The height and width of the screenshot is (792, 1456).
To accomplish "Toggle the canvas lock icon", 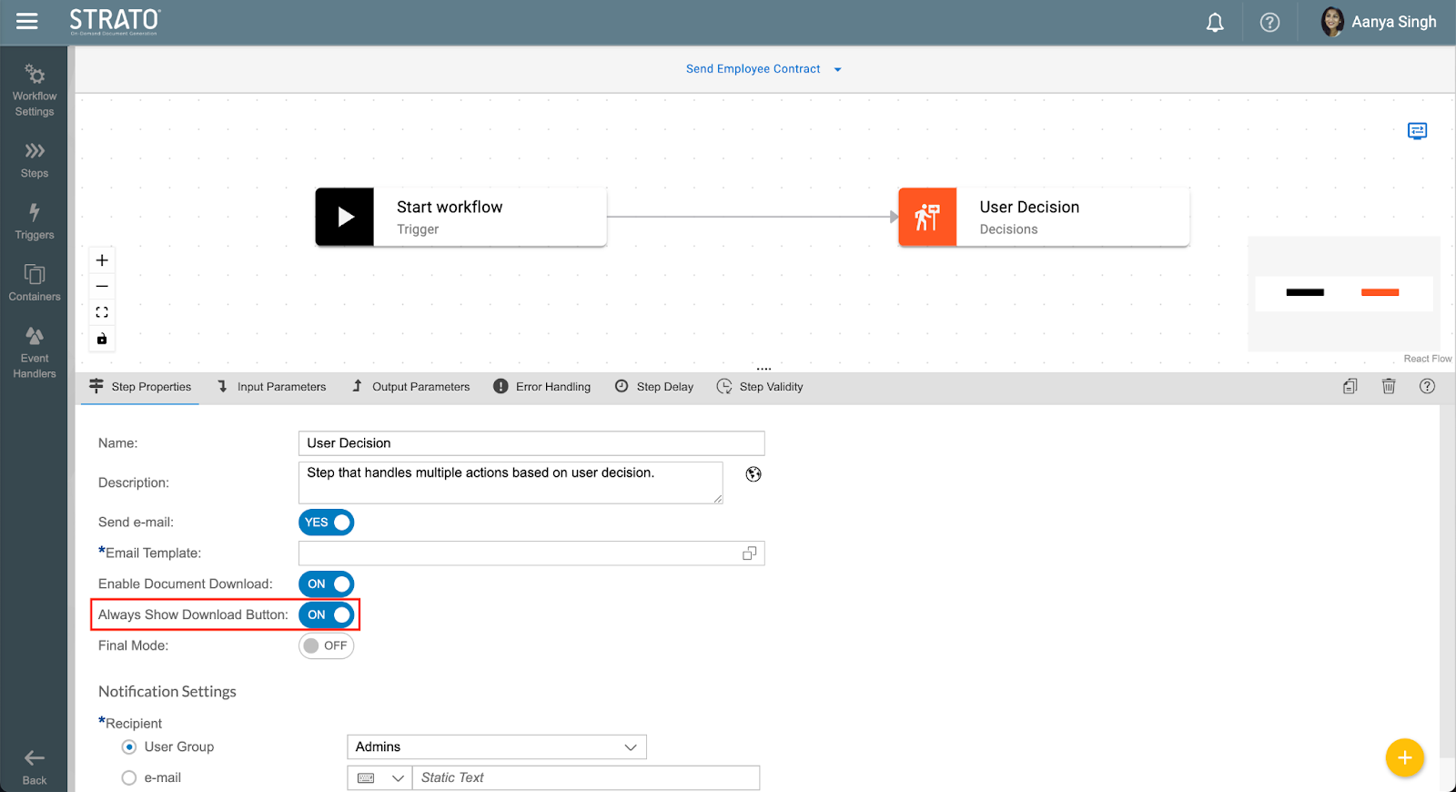I will pos(102,339).
